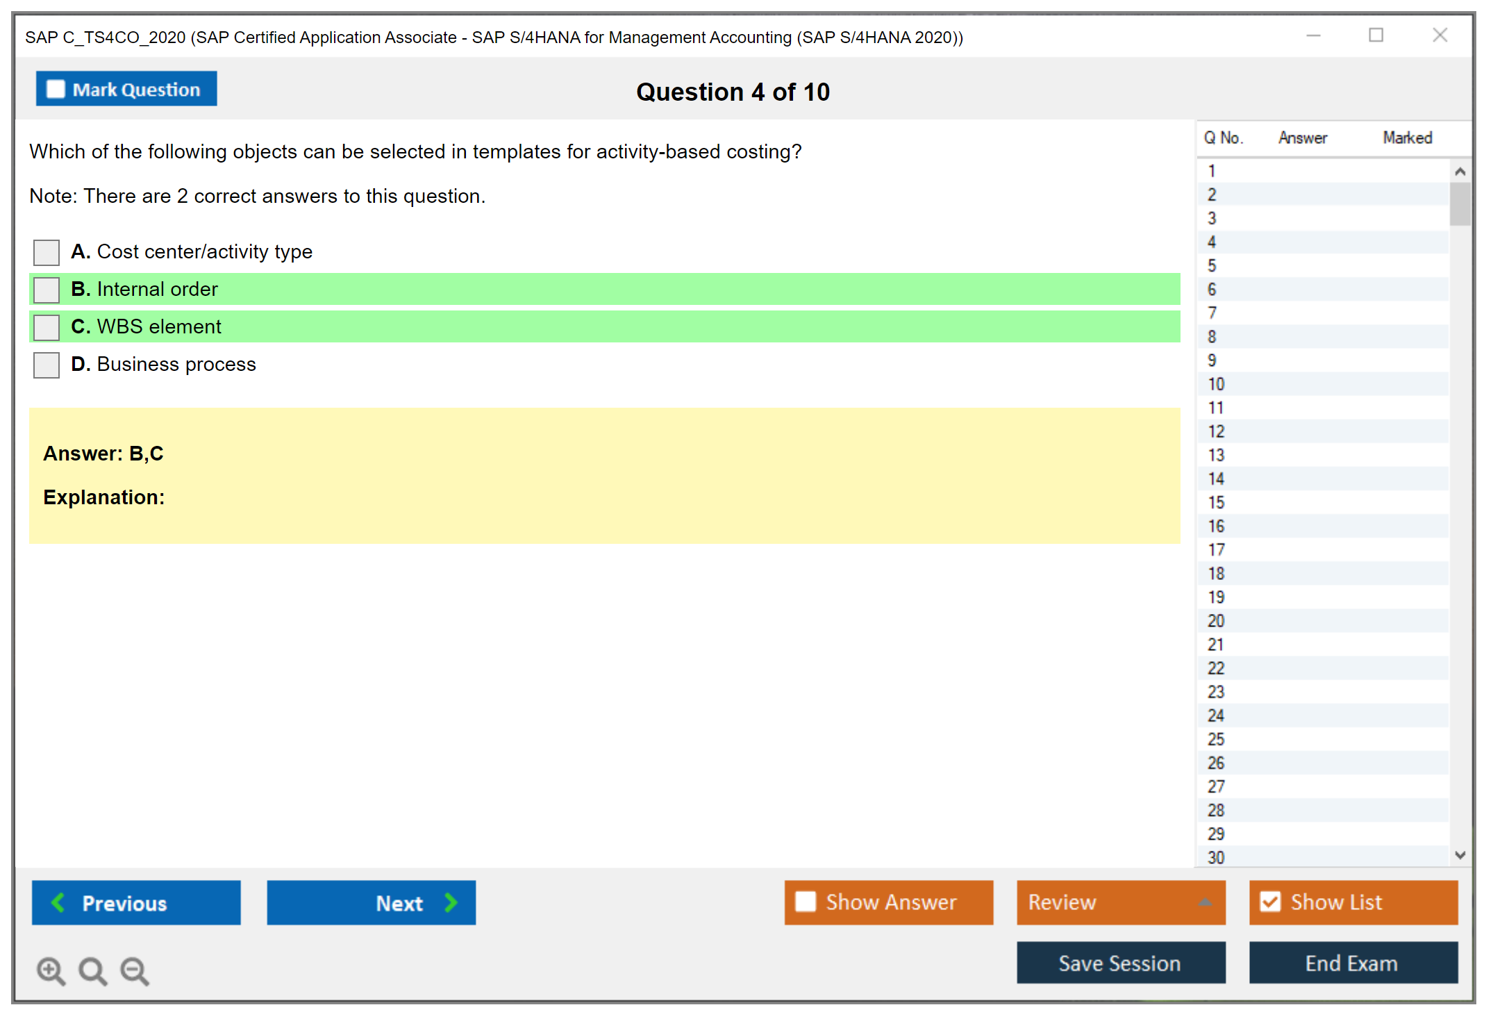Check option A Cost center/activity type

pos(47,252)
